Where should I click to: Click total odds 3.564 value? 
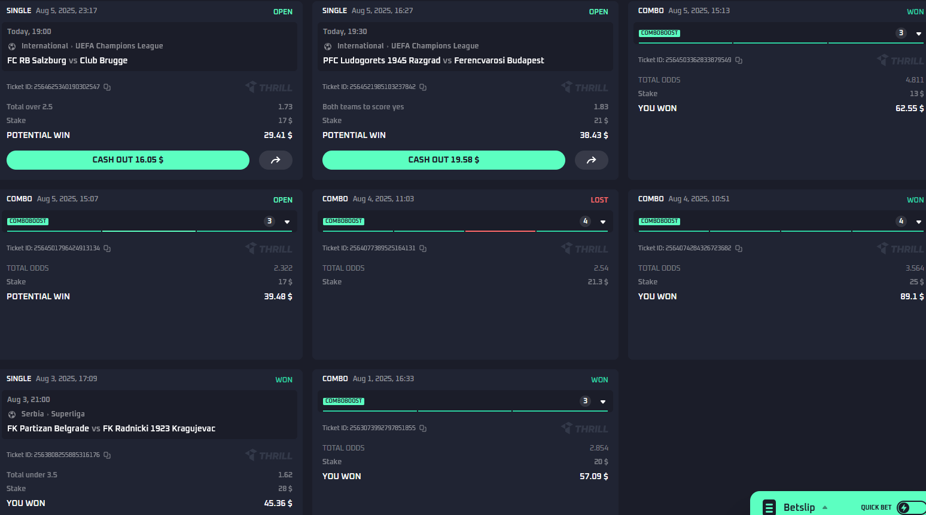click(915, 268)
